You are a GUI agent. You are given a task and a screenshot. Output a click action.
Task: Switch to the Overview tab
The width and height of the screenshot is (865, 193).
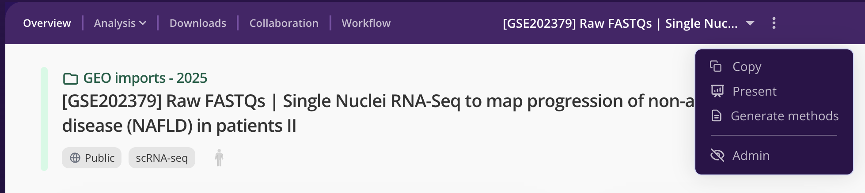tap(47, 23)
